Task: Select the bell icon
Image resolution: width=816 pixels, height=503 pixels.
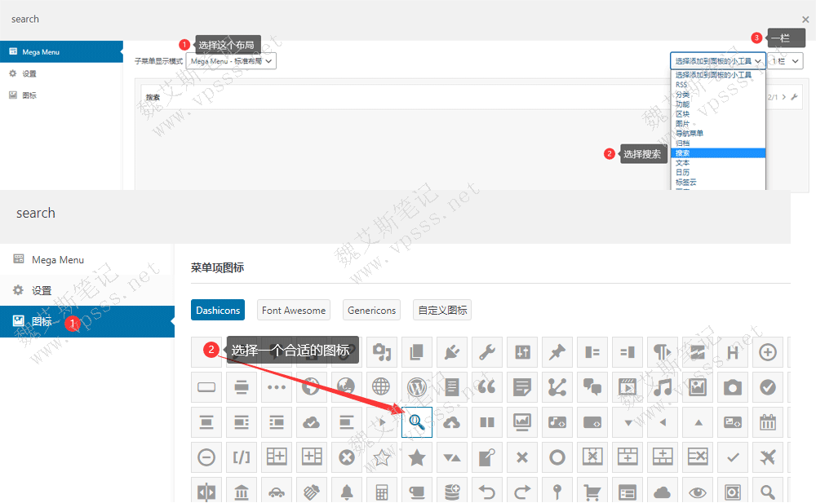Action: point(347,492)
